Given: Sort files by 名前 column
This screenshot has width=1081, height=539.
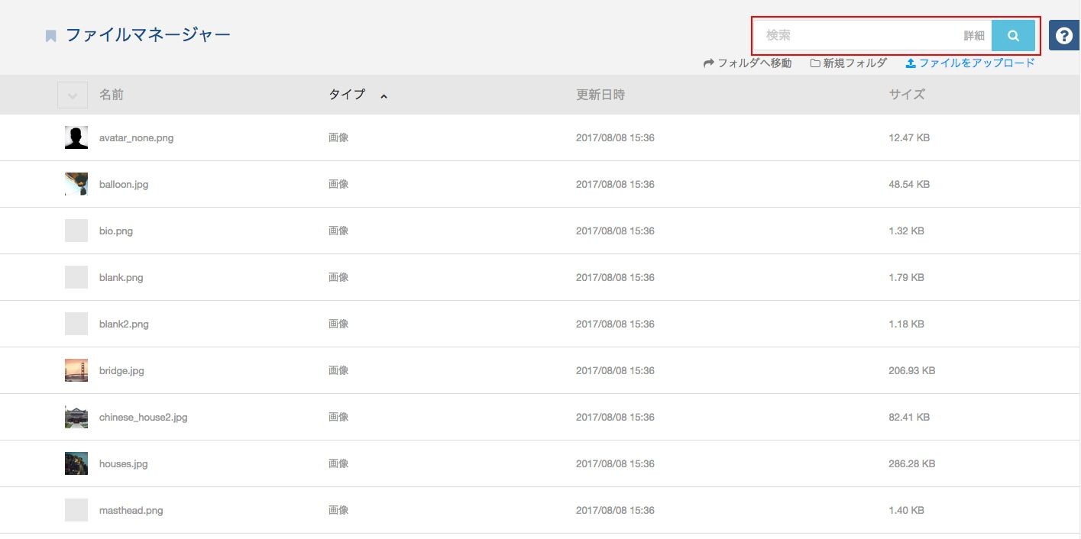Looking at the screenshot, I should [x=112, y=95].
